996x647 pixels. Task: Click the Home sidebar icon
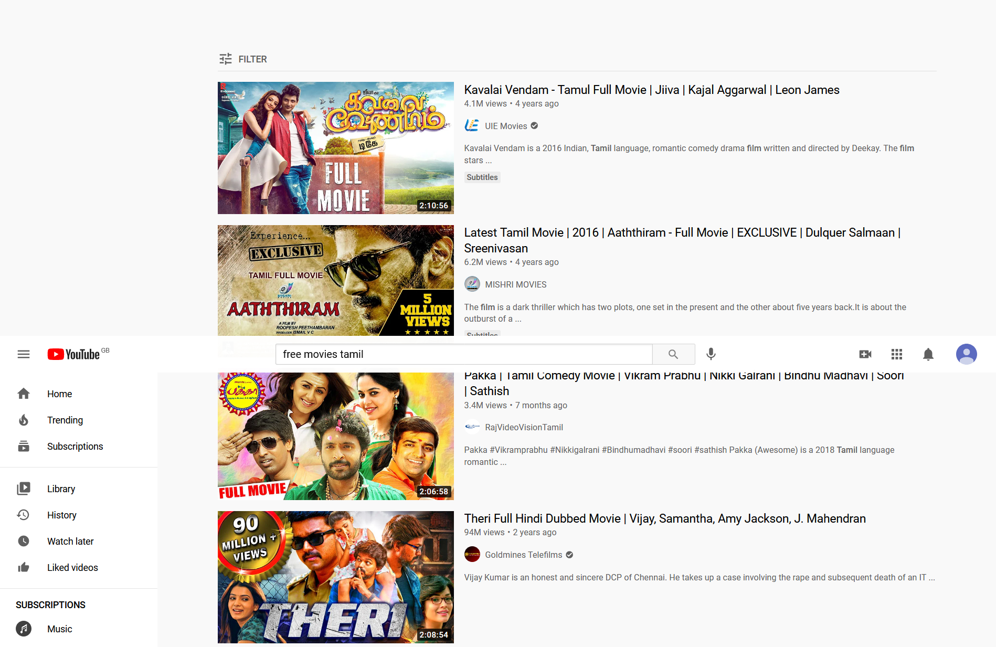click(x=24, y=394)
